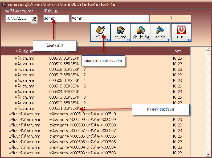Select the barcode row for รหัสรายการ 000503
Image resolution: width=212 pixels, height=158 pixels.
click(x=83, y=153)
